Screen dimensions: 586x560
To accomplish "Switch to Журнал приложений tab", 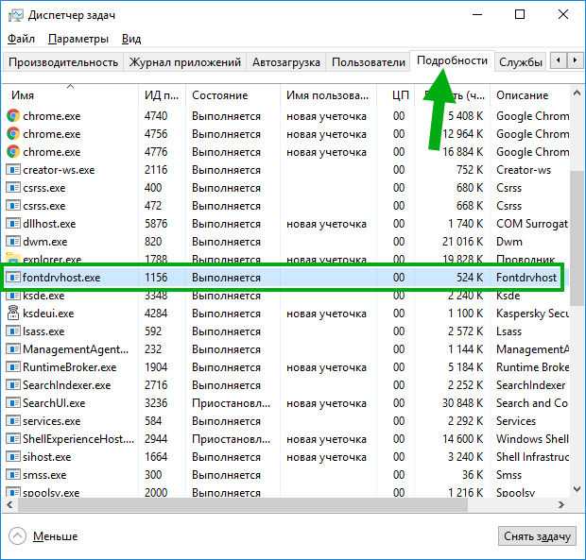I will (185, 62).
